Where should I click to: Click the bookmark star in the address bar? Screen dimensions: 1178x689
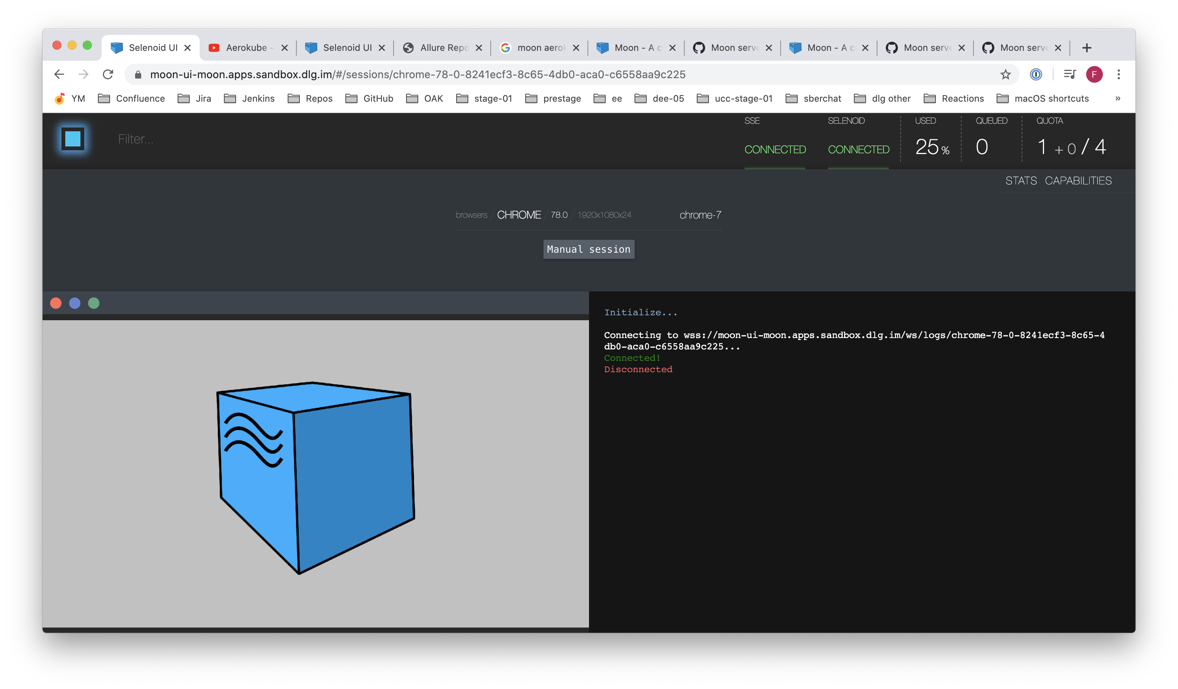coord(1005,74)
